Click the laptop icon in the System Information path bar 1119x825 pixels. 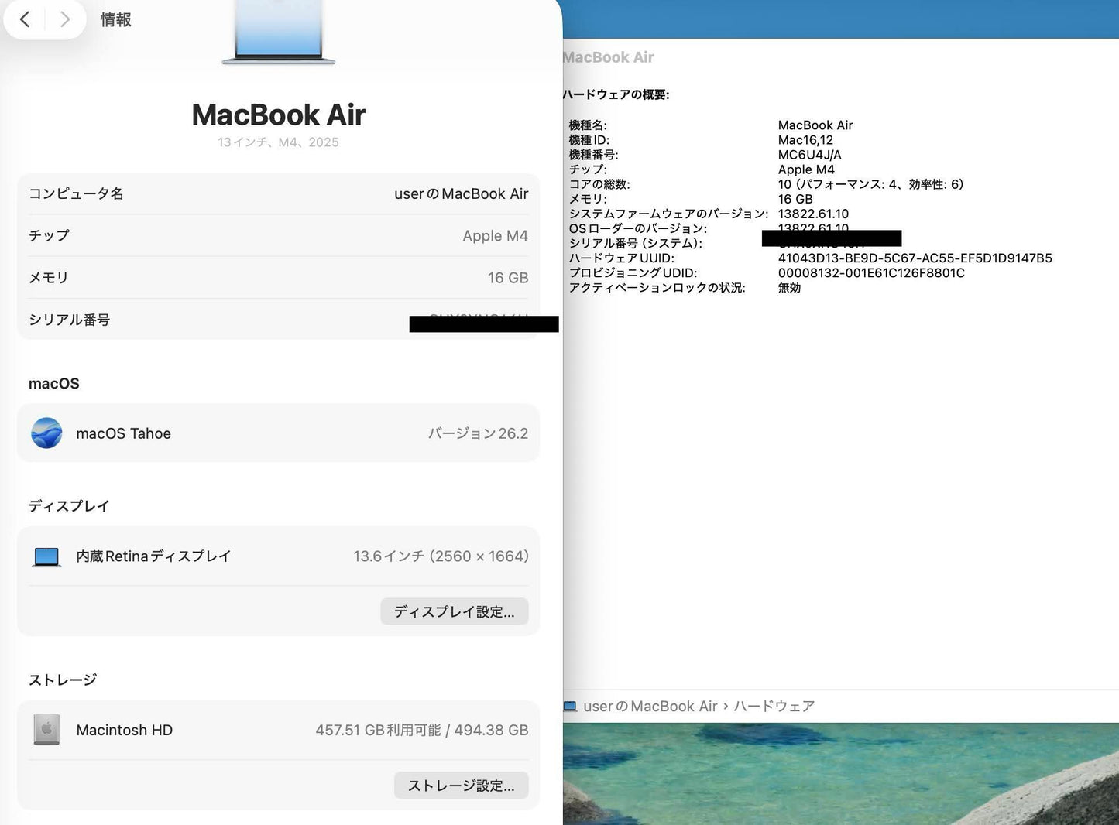click(x=570, y=707)
